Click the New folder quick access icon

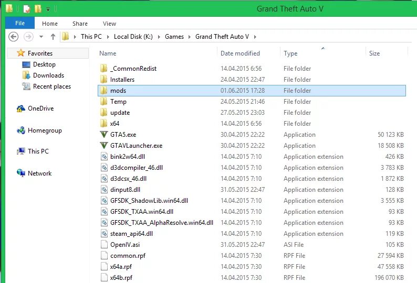38,9
